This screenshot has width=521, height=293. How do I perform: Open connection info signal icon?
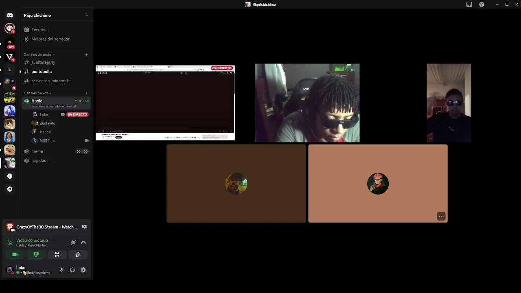(x=10, y=243)
